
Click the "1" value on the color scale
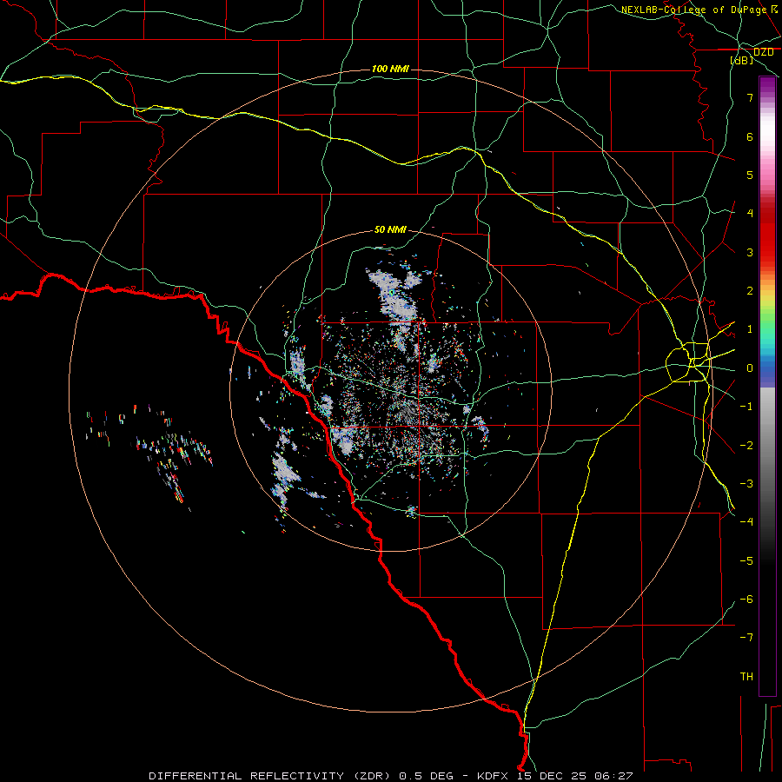(x=750, y=329)
